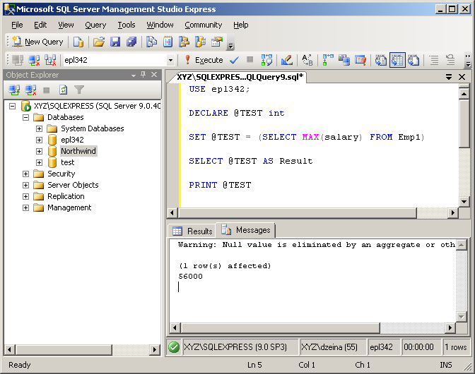475x374 pixels.
Task: Switch to the Results tab
Action: click(192, 231)
